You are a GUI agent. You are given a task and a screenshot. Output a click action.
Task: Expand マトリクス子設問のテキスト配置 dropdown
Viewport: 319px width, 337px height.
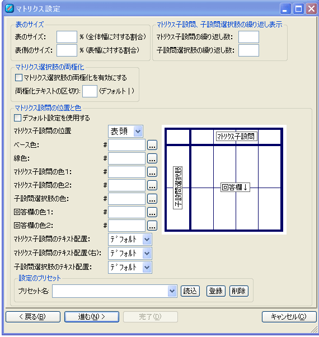tap(130, 239)
